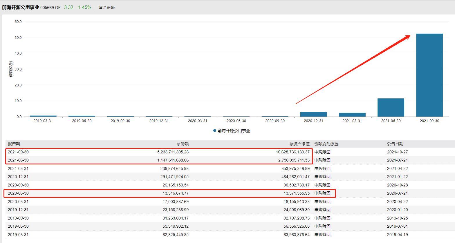
Task: Select the 2020-06-30 table row
Action: click(18, 193)
